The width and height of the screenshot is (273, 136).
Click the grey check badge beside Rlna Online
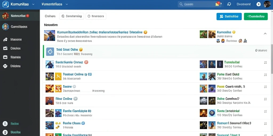pyautogui.click(x=75, y=99)
